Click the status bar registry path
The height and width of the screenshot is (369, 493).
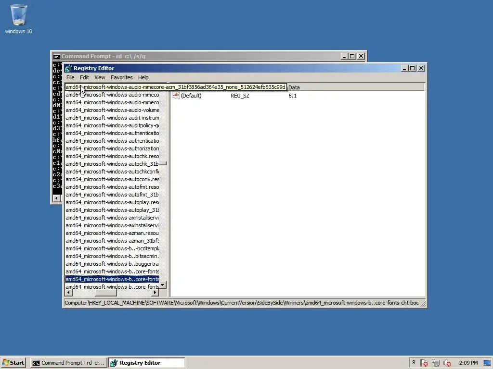[x=242, y=303]
